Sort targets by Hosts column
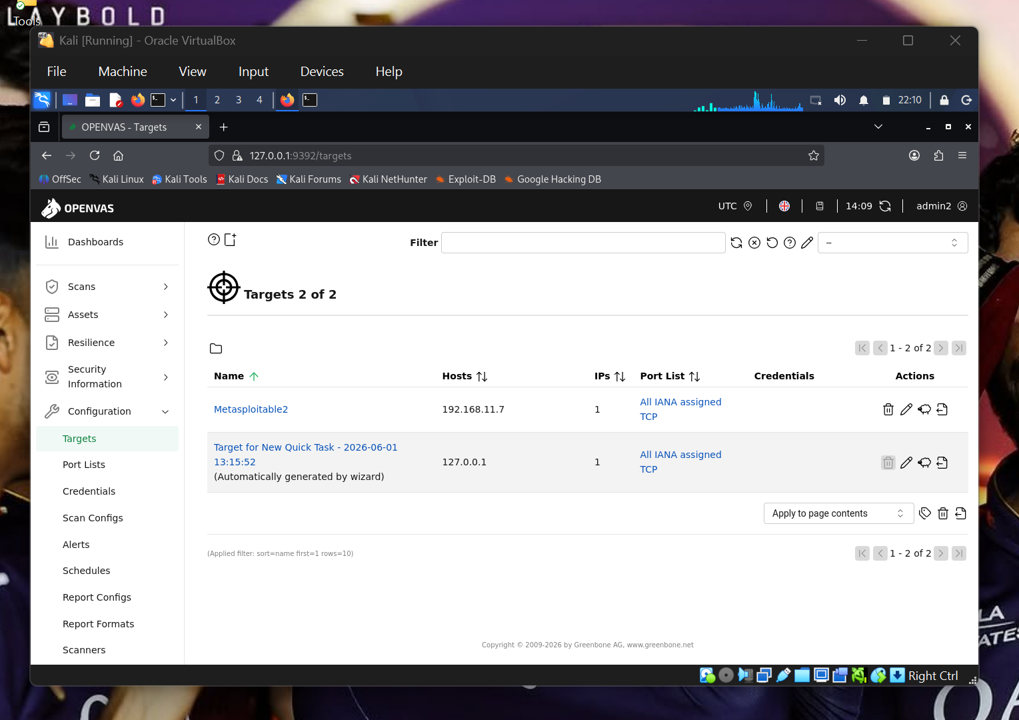The width and height of the screenshot is (1019, 720). 465,376
